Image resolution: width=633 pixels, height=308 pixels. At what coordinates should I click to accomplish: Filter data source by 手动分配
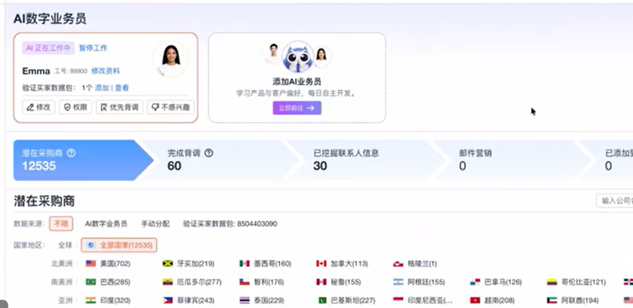[x=155, y=224]
